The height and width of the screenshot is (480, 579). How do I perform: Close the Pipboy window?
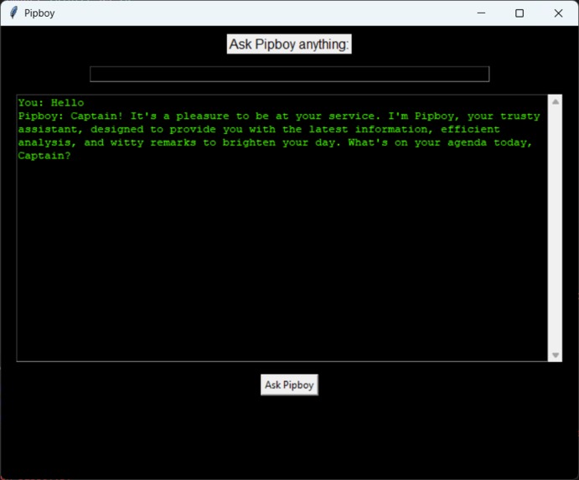click(558, 13)
